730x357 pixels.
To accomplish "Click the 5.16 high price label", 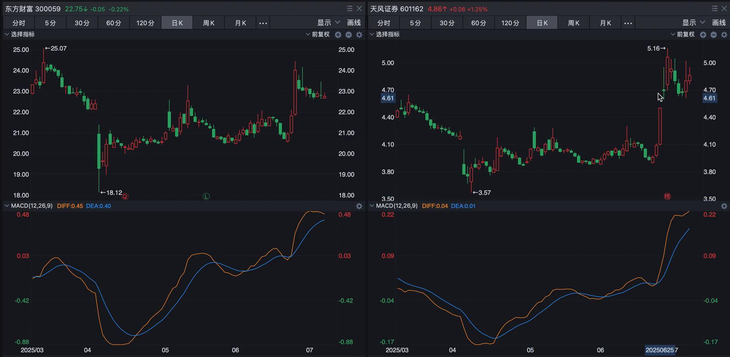I will 657,48.
